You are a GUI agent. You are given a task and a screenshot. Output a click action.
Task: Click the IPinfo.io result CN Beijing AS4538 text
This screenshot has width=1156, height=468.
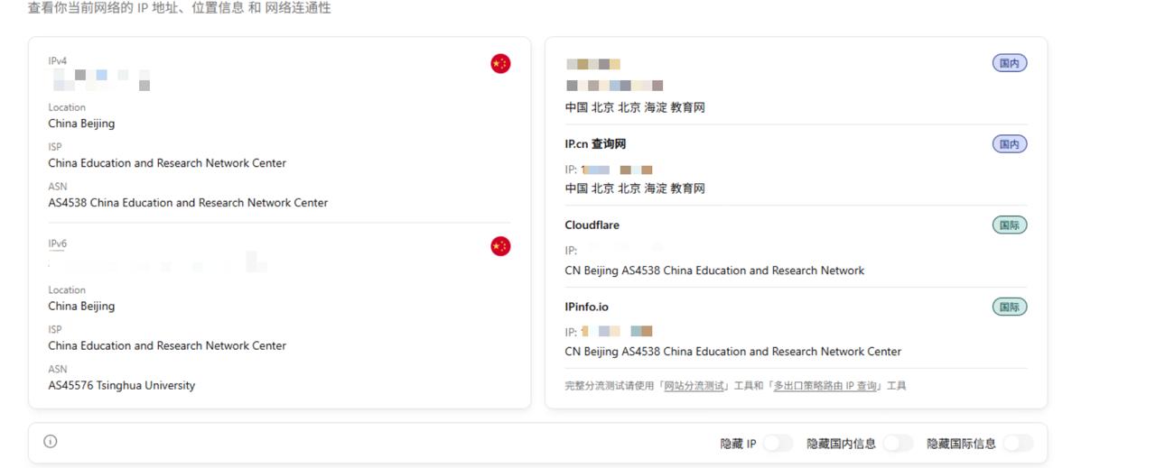733,352
